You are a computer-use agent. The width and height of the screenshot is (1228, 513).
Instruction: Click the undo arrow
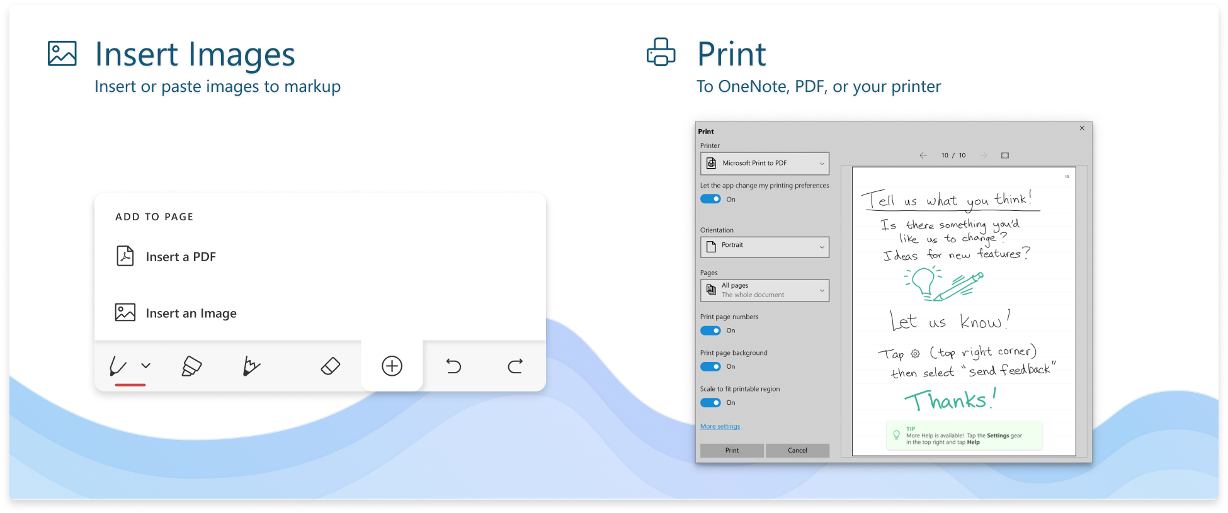pos(453,366)
